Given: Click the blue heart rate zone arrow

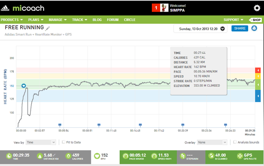Looking at the screenshot, I should [258, 96].
